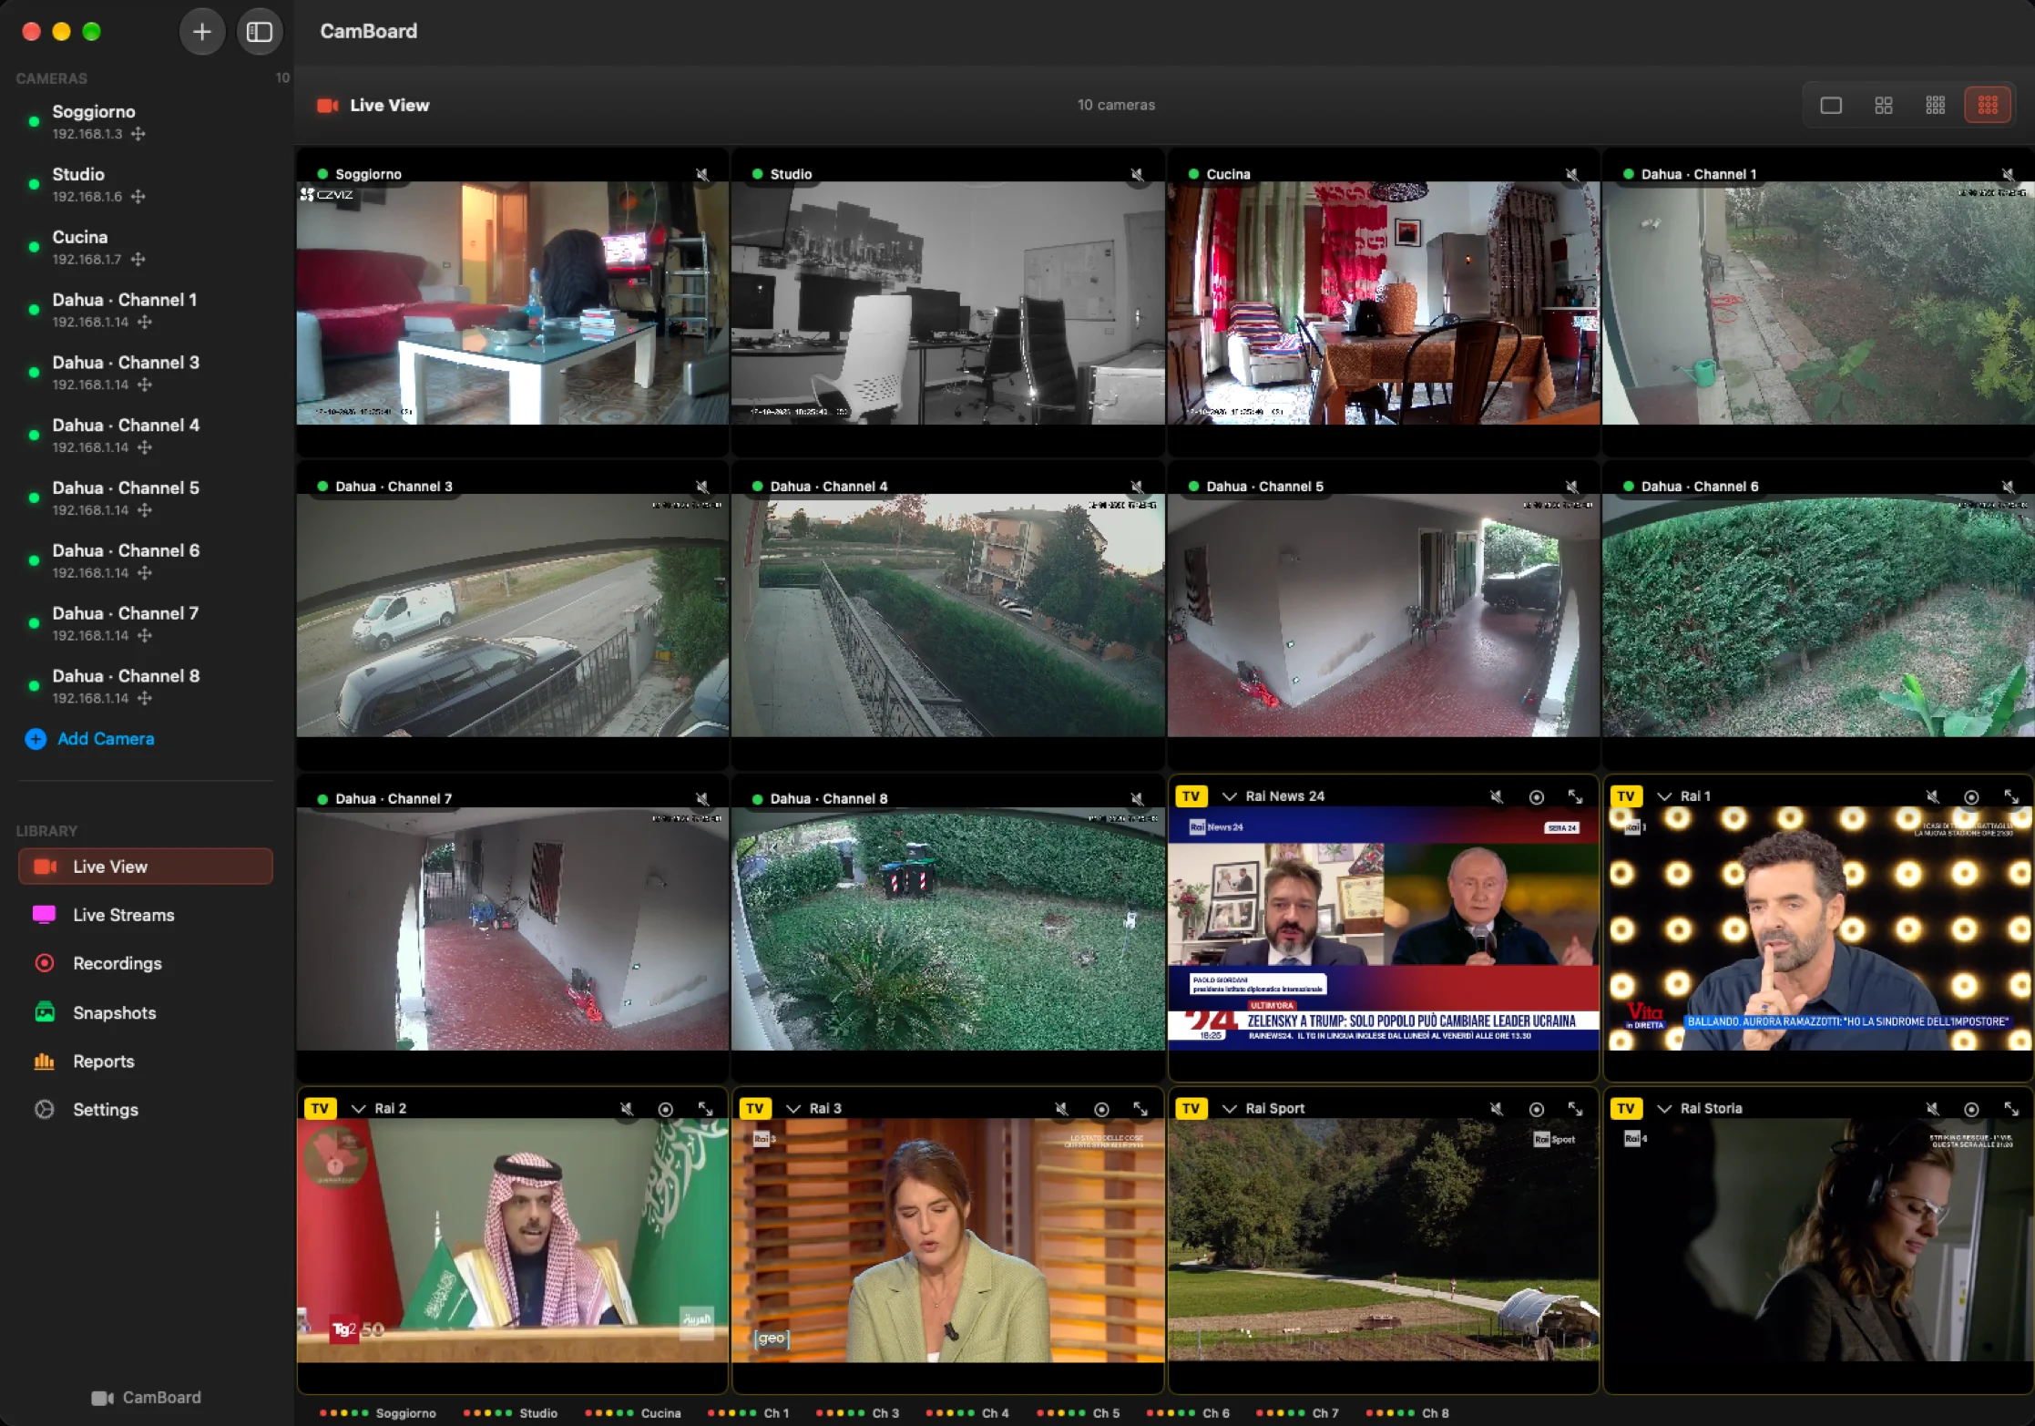Image resolution: width=2035 pixels, height=1426 pixels.
Task: Click the Dahua Channel 8 video feed
Action: (x=947, y=929)
